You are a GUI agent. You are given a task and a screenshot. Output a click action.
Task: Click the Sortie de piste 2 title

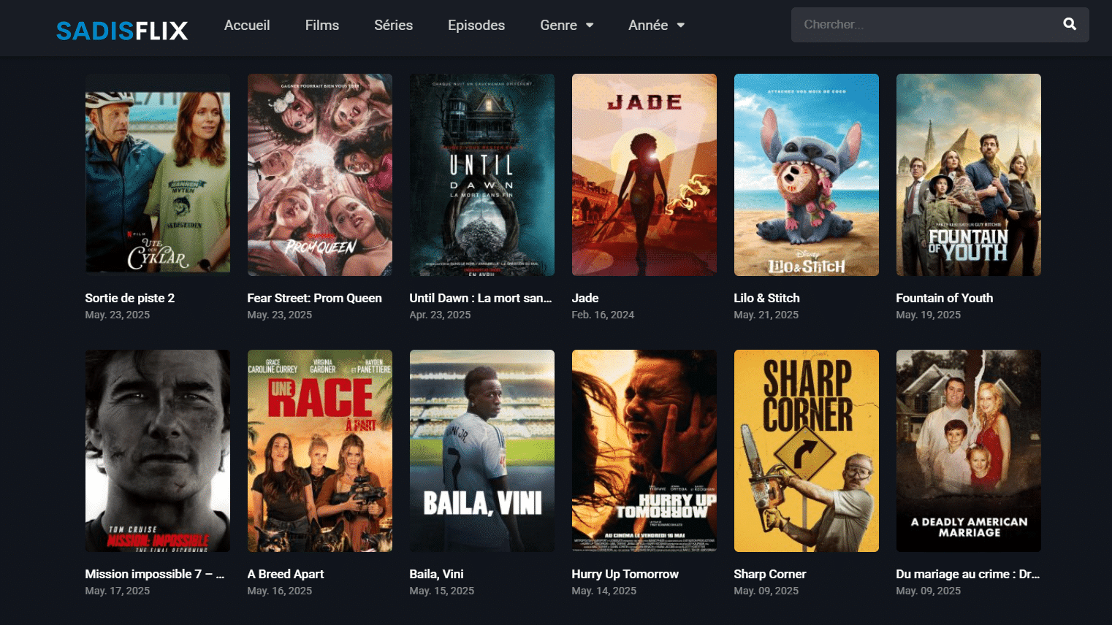tap(129, 298)
